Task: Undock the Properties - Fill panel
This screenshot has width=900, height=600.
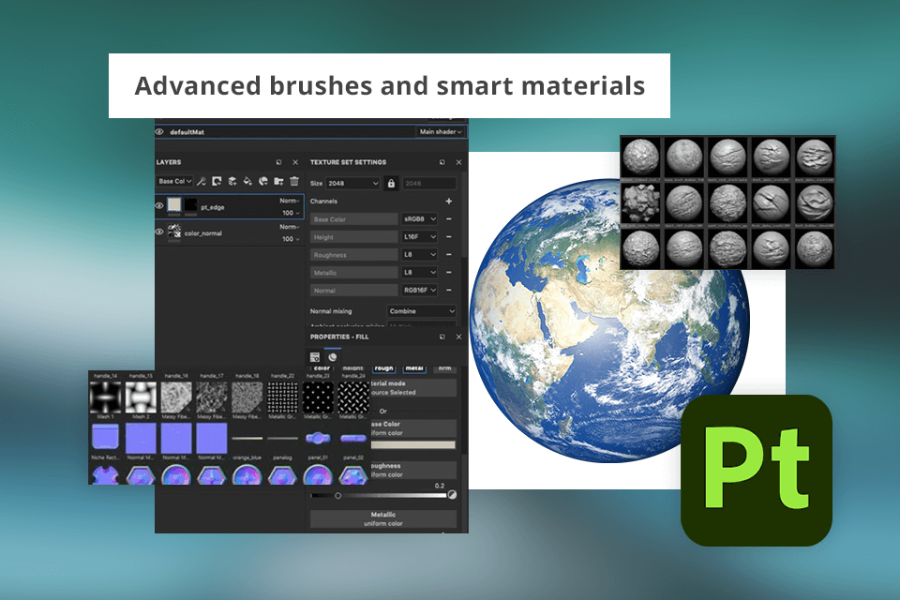Action: pyautogui.click(x=442, y=337)
